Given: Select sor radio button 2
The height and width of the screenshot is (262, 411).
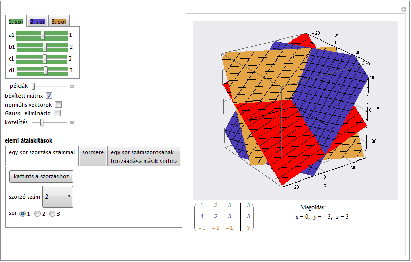Looking at the screenshot, I should tap(37, 214).
